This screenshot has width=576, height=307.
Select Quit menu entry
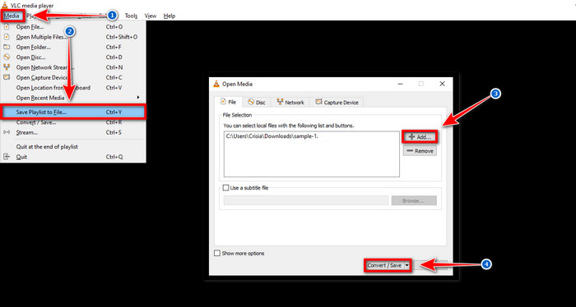73,157
